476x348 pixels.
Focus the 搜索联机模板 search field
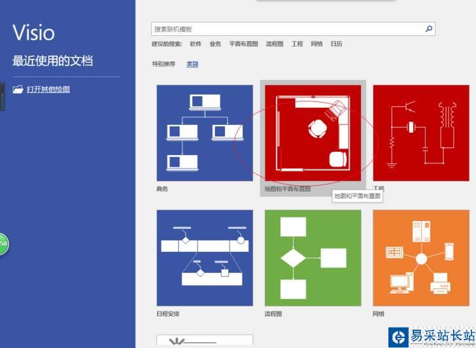point(293,29)
